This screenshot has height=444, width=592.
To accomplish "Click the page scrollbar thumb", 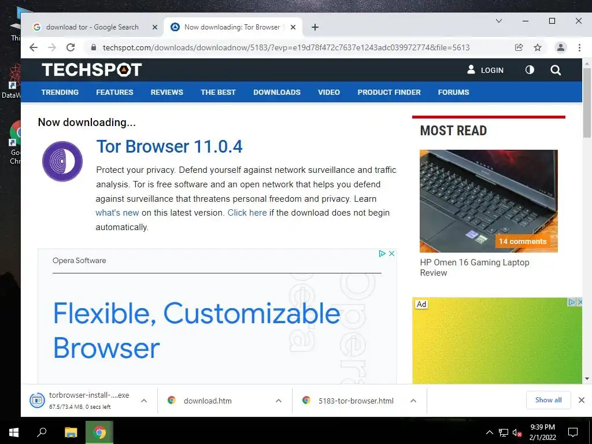I will 587,104.
